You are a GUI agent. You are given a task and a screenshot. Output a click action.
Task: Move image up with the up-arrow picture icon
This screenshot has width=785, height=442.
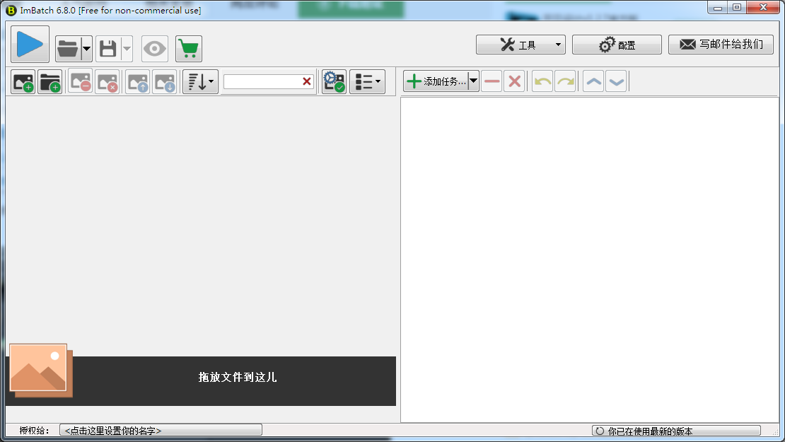coord(138,82)
